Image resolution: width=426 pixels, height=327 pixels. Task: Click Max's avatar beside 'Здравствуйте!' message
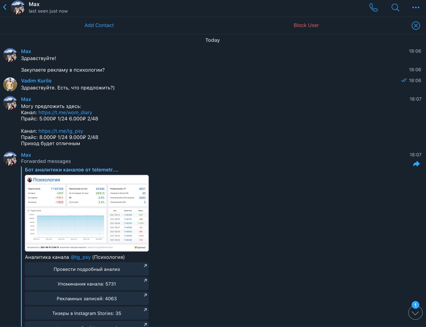(x=10, y=55)
